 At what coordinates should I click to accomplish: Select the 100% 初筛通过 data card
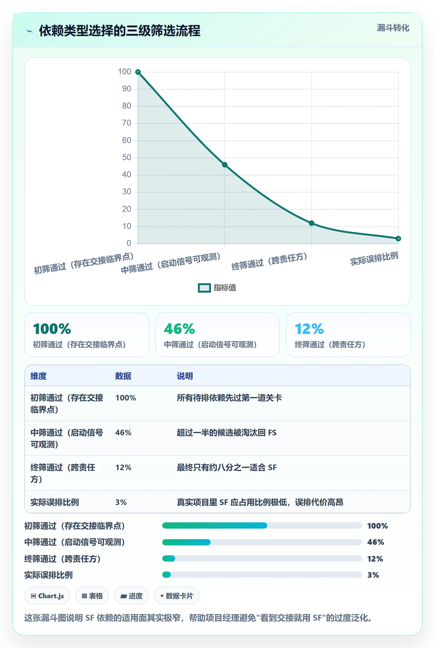87,335
